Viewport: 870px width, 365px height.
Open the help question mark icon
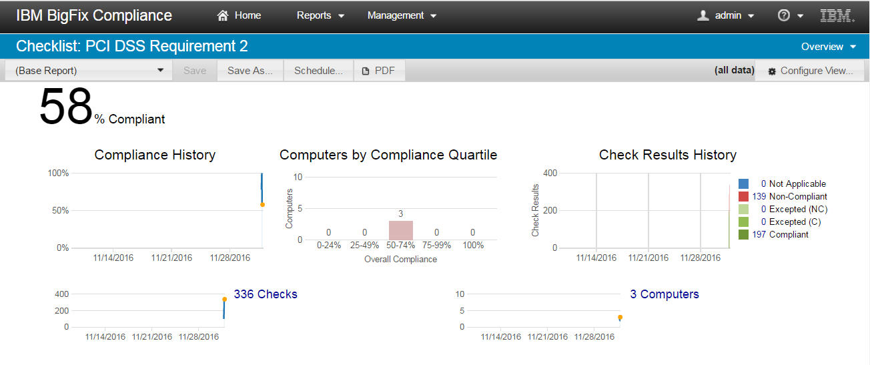tap(784, 15)
